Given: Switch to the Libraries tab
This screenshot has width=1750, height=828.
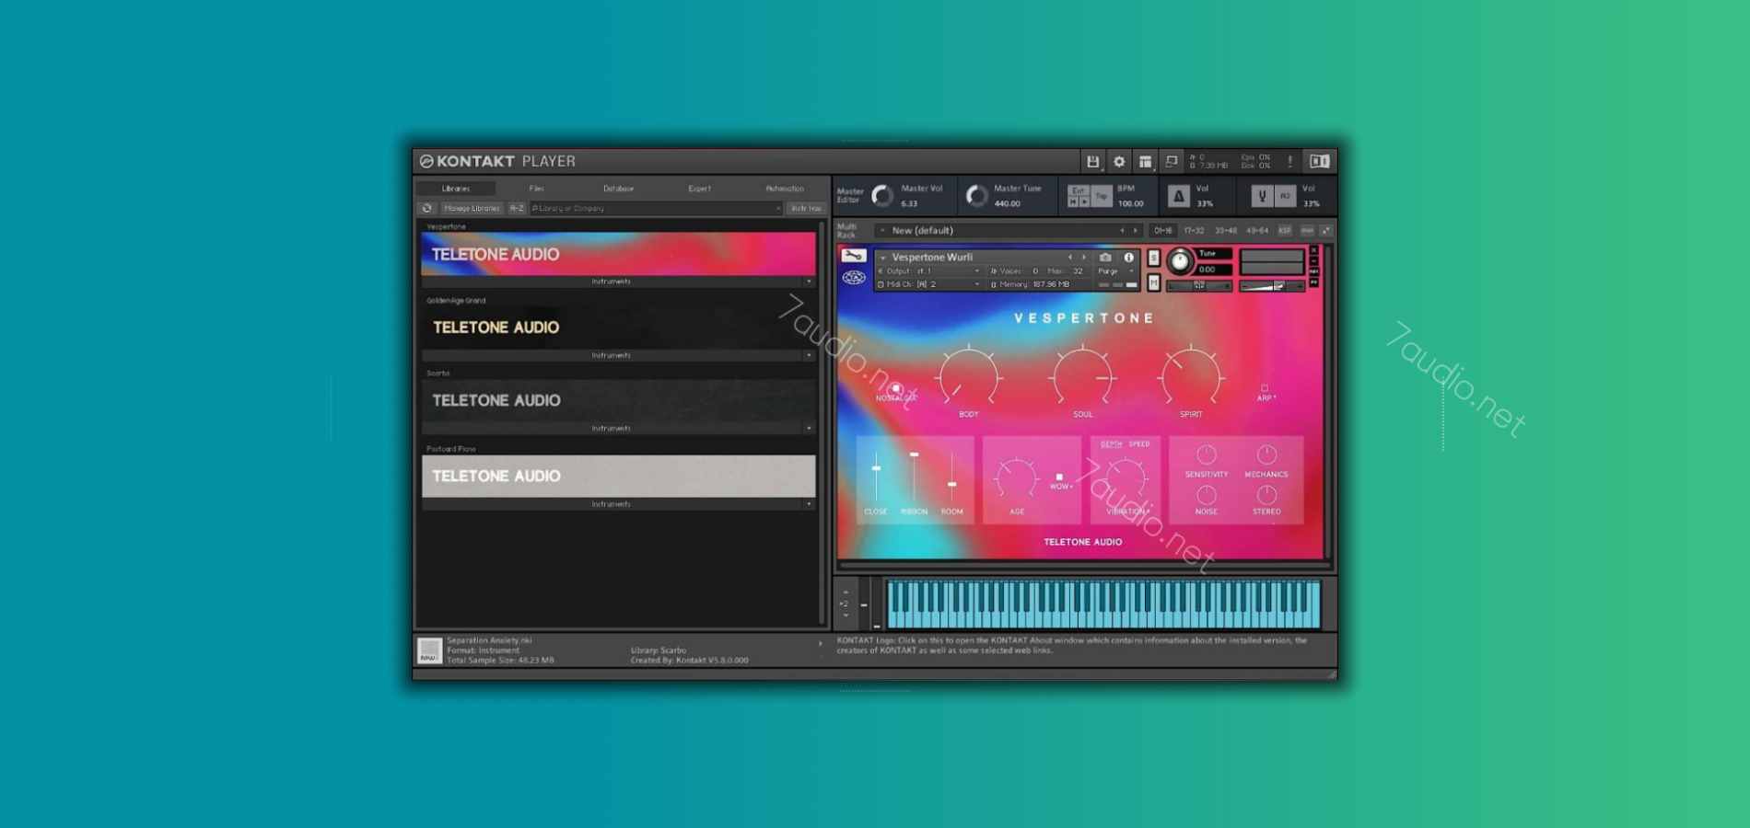Looking at the screenshot, I should (456, 189).
